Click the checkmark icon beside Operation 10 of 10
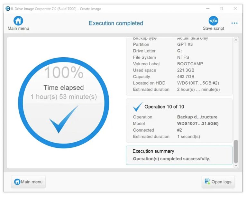Viewport: 247px width, 197px height. click(x=138, y=107)
